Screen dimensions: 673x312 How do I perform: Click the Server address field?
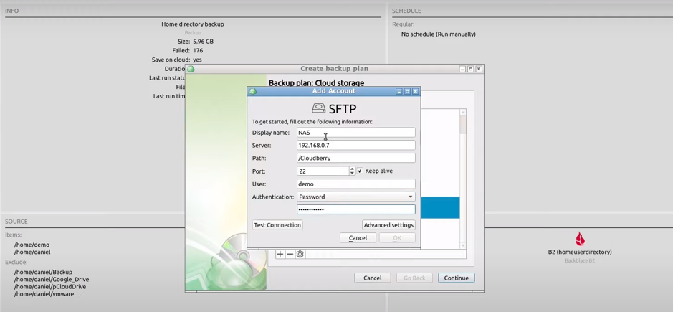point(355,146)
